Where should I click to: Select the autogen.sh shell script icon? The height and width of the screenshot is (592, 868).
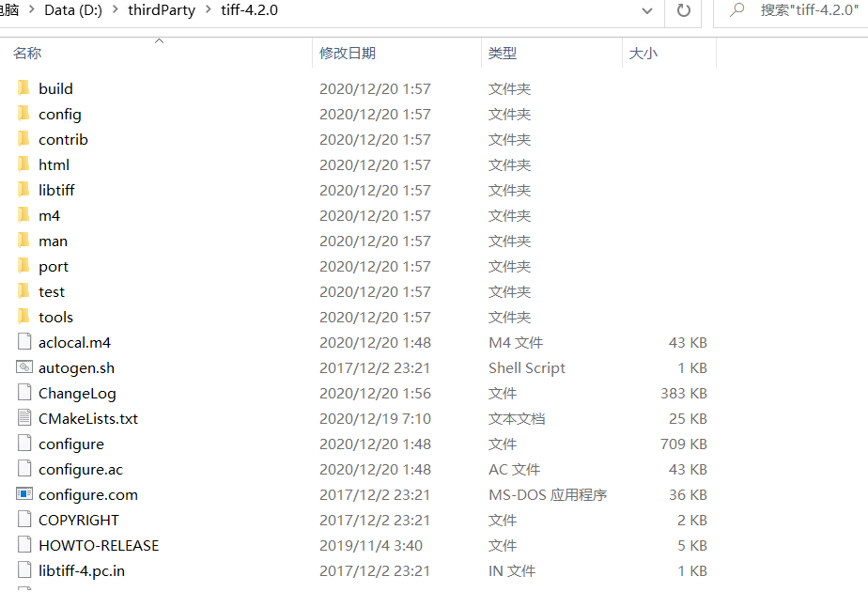point(23,367)
